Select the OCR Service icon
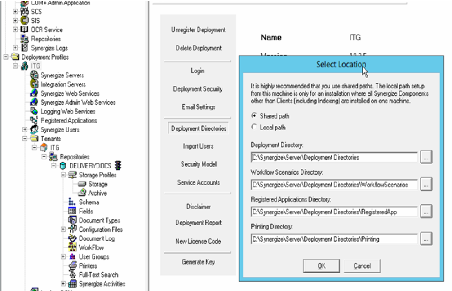 25,29
